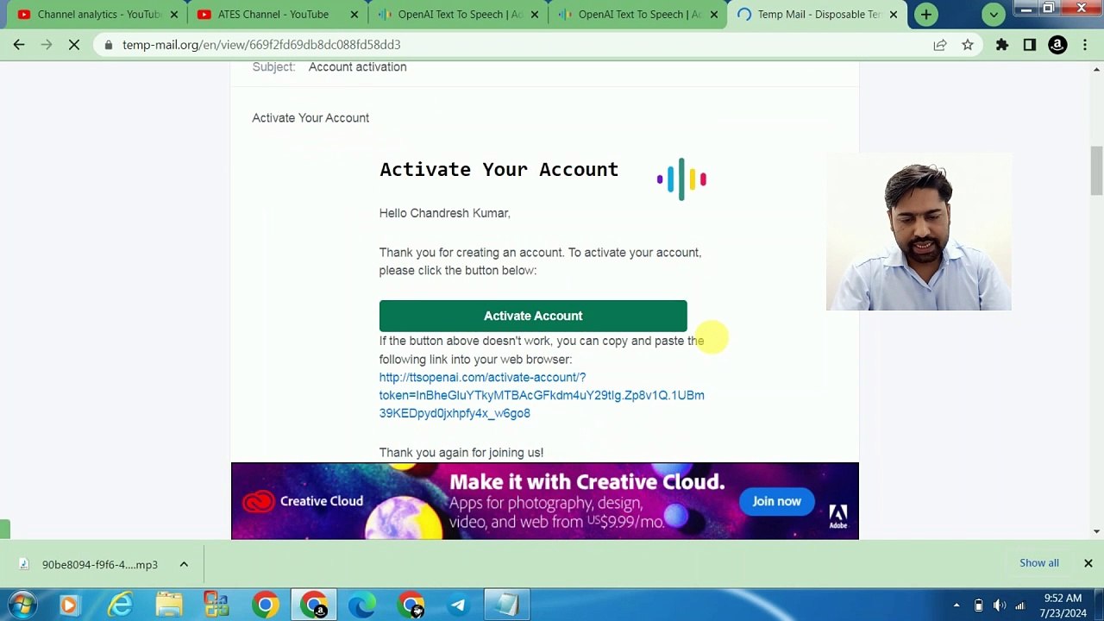Screen dimensions: 1104x621
Task: Click the Hello Chandresh Kumar greeting
Action: [444, 213]
